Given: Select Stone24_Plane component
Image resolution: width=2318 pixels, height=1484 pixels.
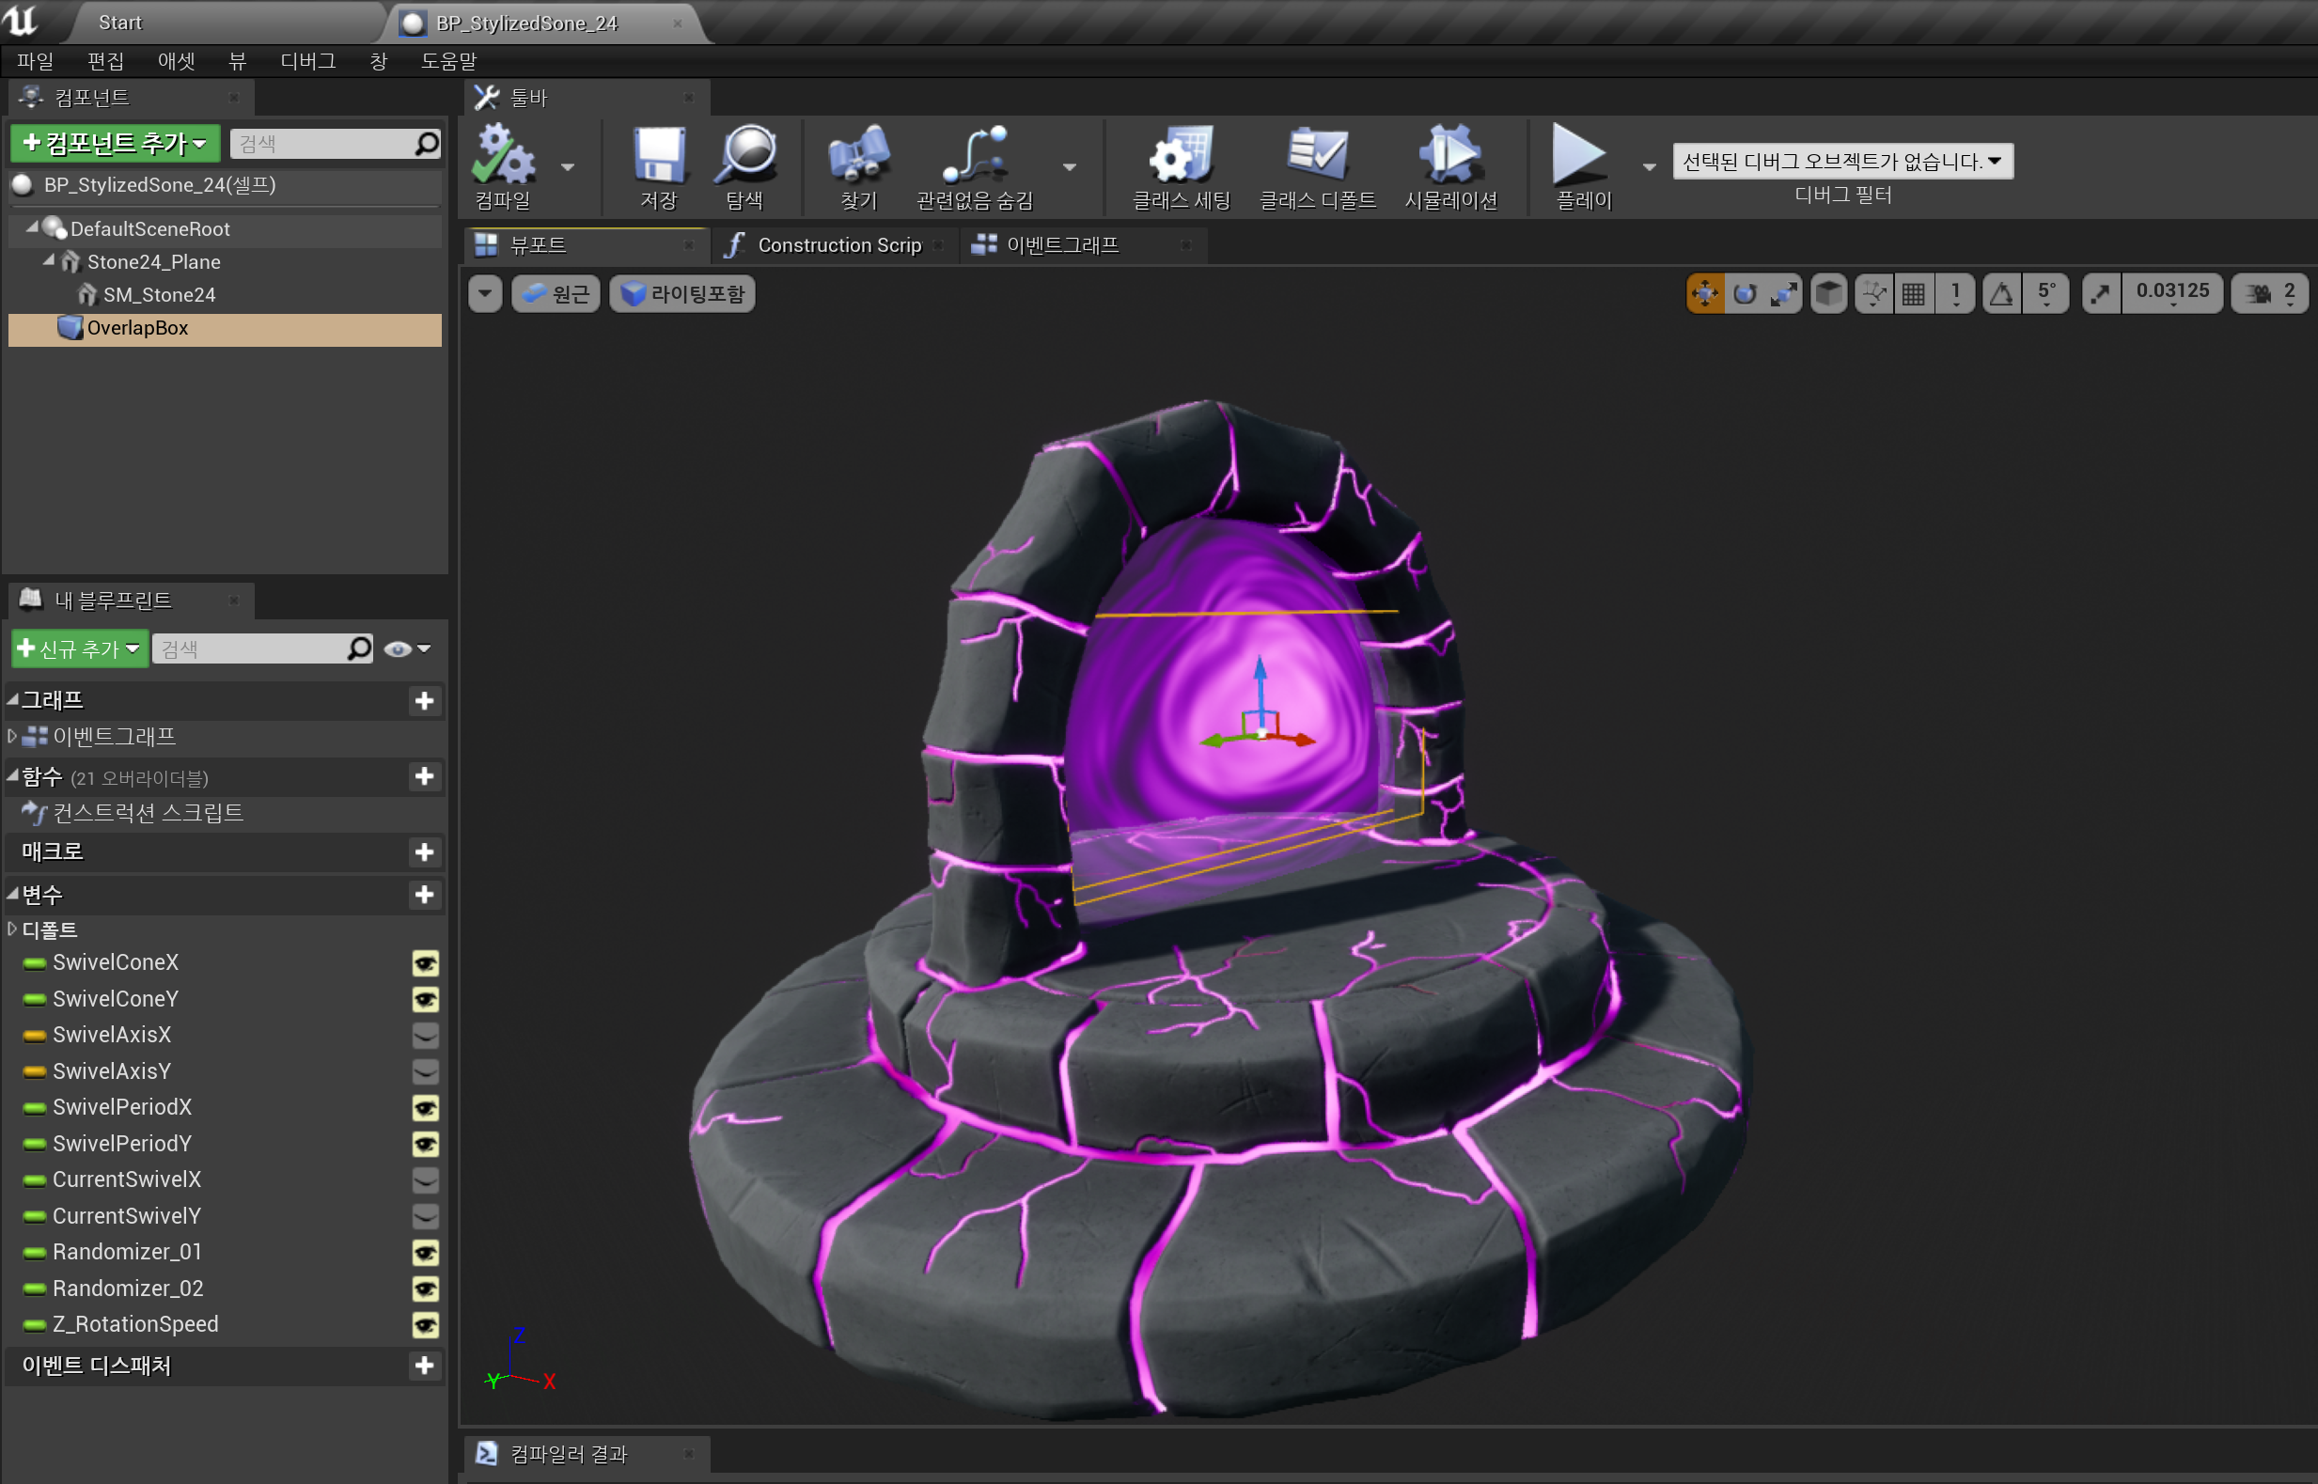Looking at the screenshot, I should click(154, 262).
